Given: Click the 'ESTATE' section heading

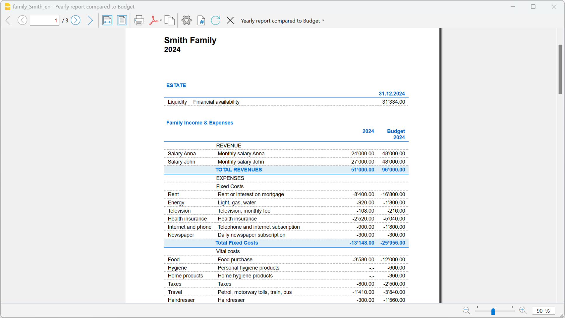Looking at the screenshot, I should pos(176,85).
